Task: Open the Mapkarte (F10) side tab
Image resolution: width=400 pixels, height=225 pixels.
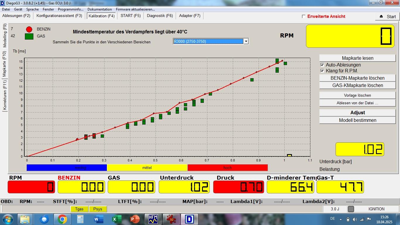Action: coord(5,64)
